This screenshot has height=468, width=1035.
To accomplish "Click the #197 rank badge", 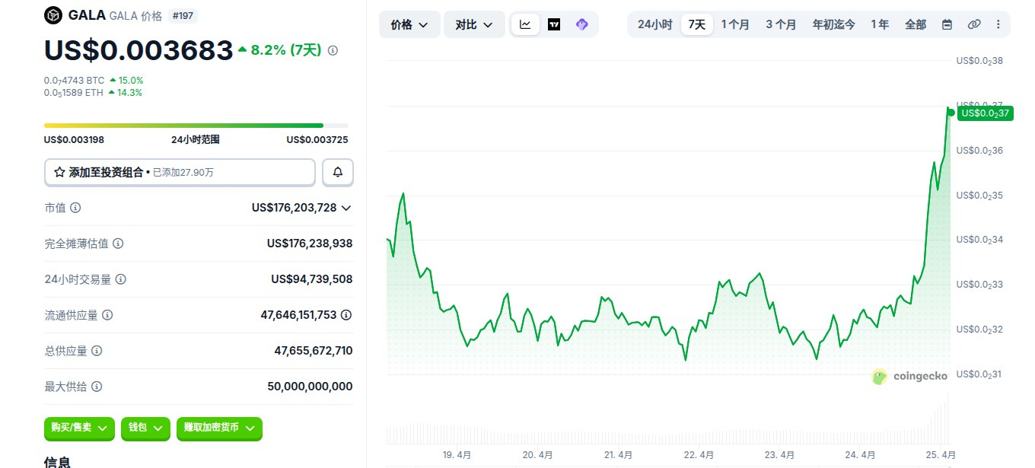I will 181,15.
